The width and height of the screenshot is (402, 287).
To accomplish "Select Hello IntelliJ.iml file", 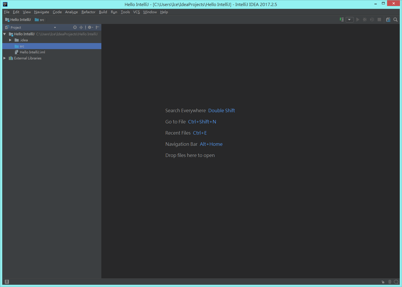I will pos(52,52).
